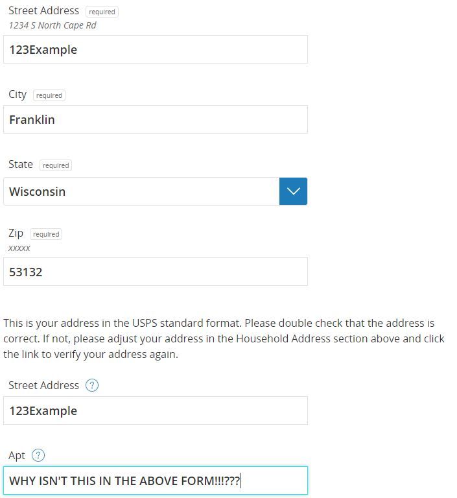Viewport: 457px width, 498px height.
Task: Click the State field label
Action: pos(21,165)
